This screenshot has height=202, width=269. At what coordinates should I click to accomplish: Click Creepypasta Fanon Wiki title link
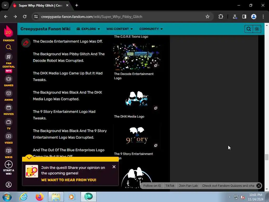[45, 29]
